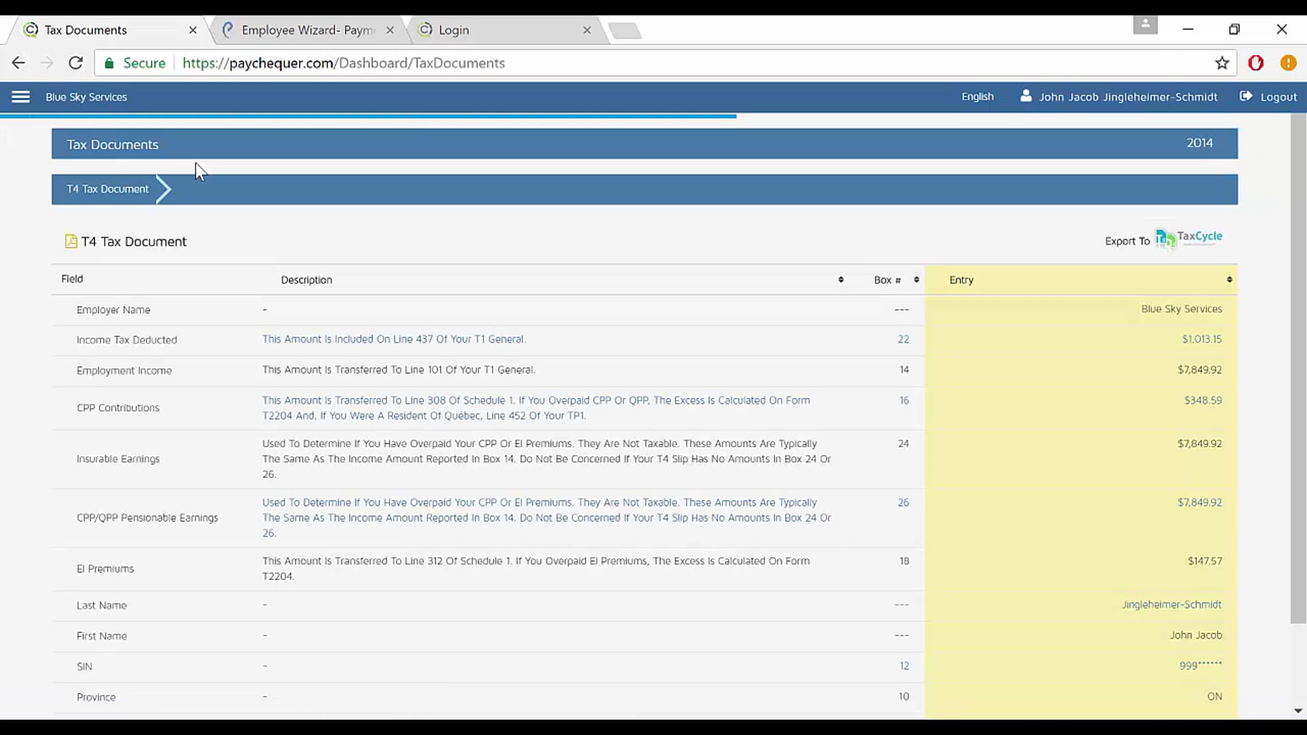The image size is (1307, 735).
Task: Open the hamburger menu icon
Action: (21, 97)
